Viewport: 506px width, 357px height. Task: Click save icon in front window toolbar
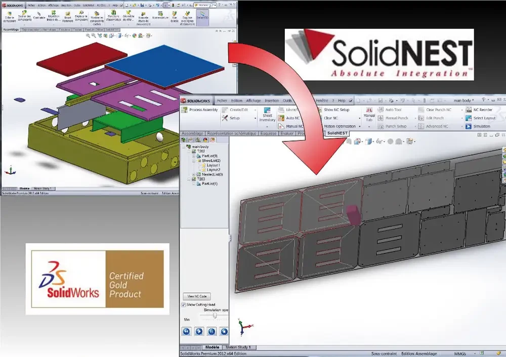pyautogui.click(x=380, y=100)
